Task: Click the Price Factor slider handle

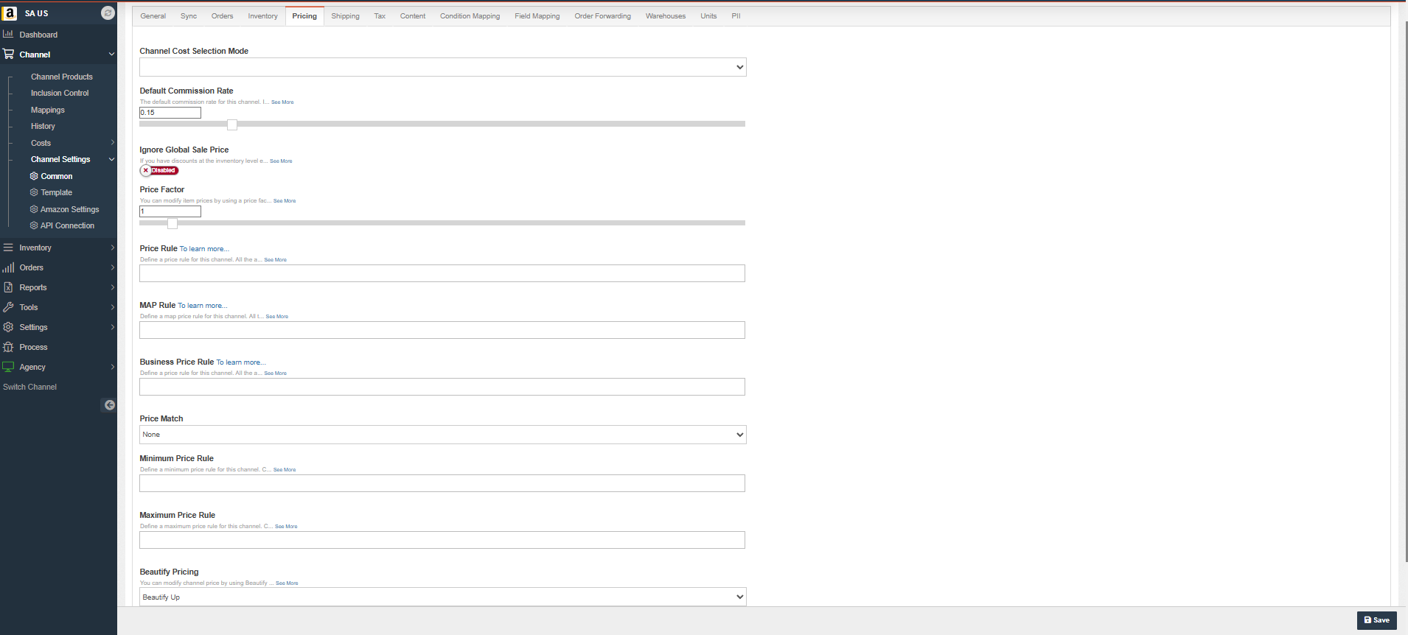Action: [172, 223]
